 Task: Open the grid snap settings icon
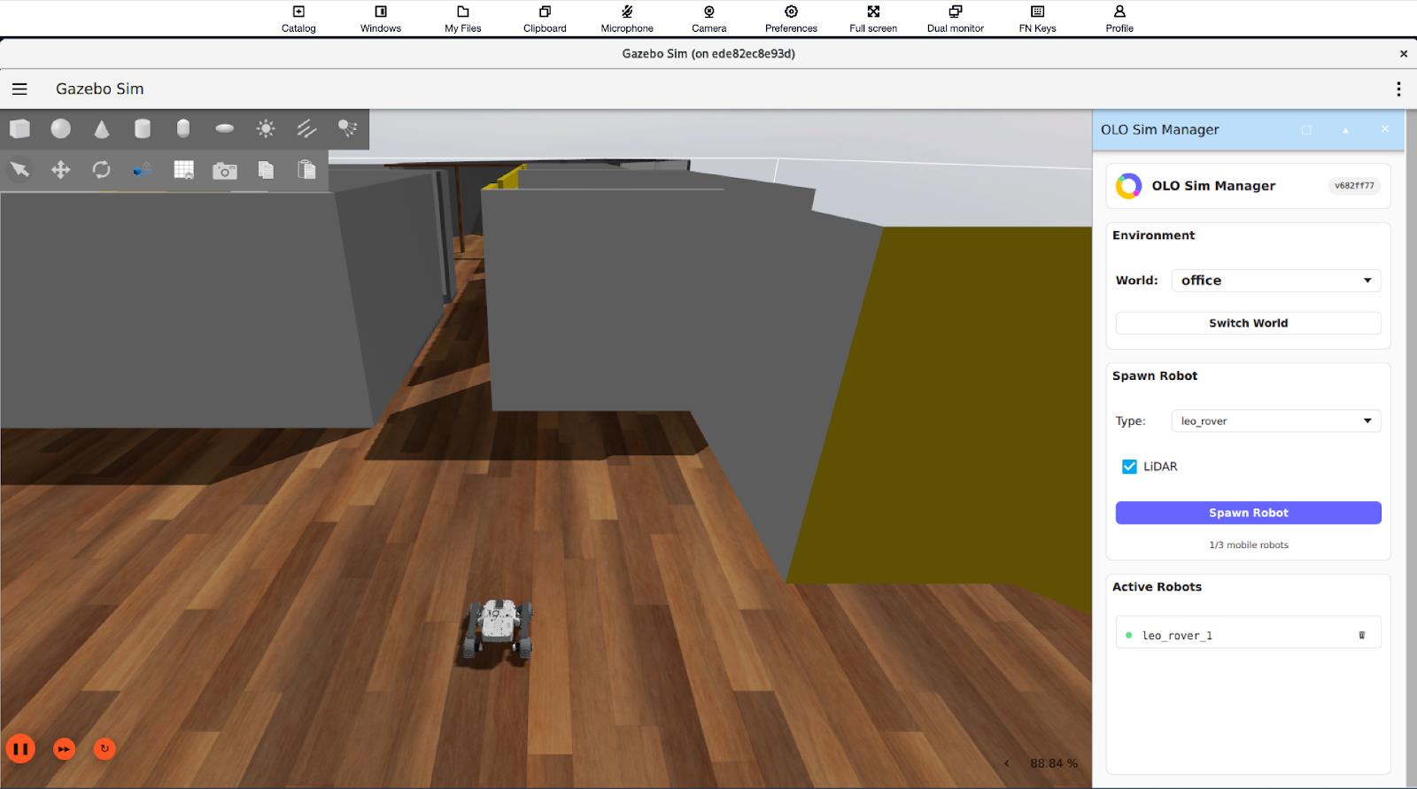coord(183,170)
